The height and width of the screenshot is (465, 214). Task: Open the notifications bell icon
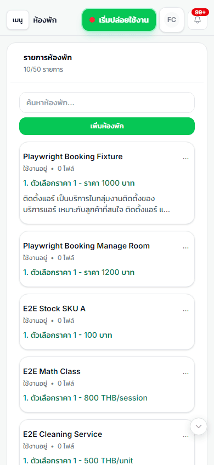198,20
